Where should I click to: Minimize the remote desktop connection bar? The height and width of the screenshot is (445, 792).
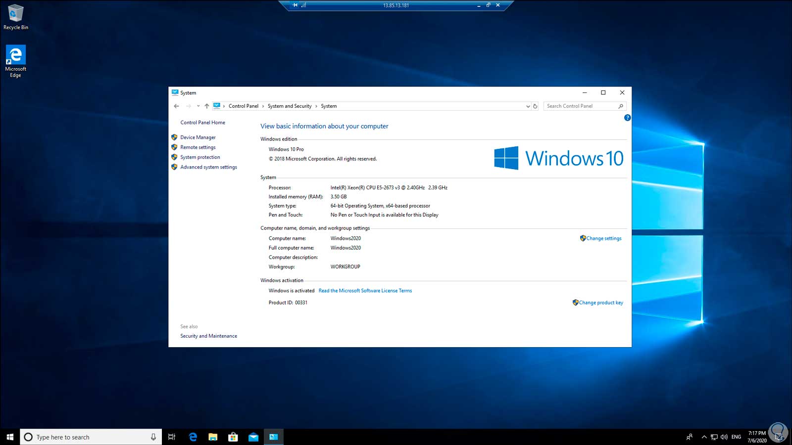(x=479, y=5)
